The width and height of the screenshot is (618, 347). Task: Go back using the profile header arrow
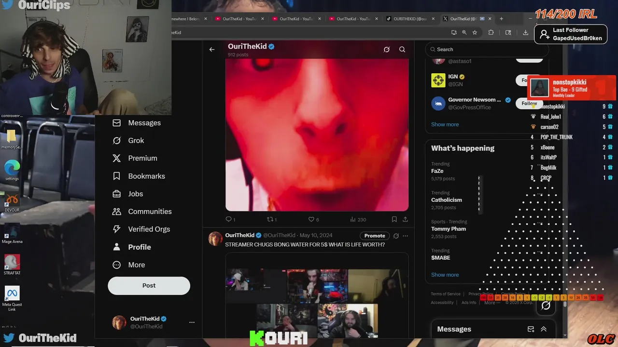coord(211,49)
